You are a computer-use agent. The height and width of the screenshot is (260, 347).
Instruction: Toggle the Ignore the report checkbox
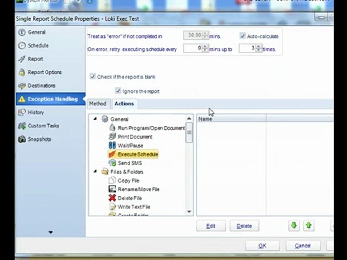click(x=118, y=91)
